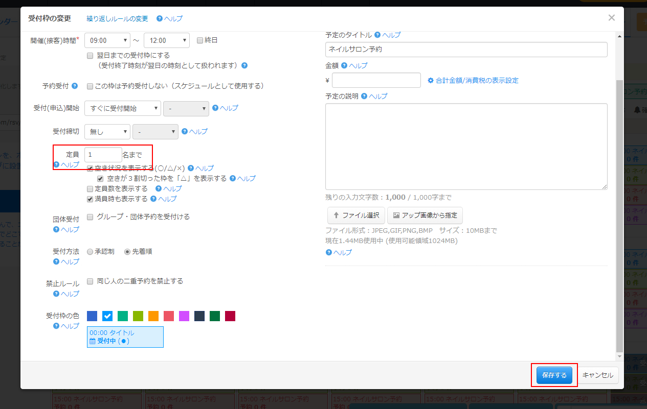This screenshot has height=409, width=647.
Task: Enable the 終日 all-day checkbox
Action: click(x=200, y=40)
